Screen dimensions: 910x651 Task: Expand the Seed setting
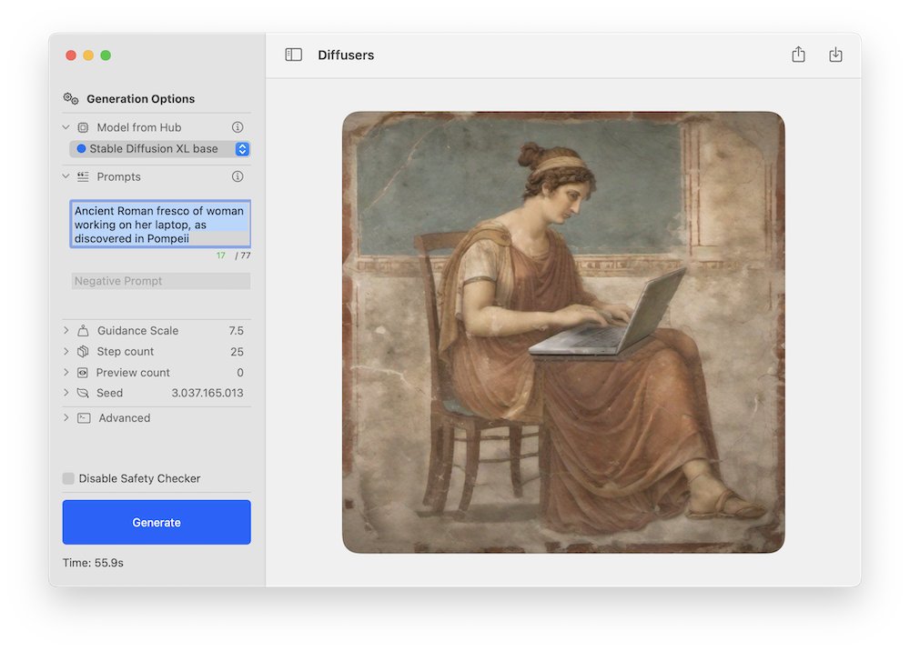point(66,393)
